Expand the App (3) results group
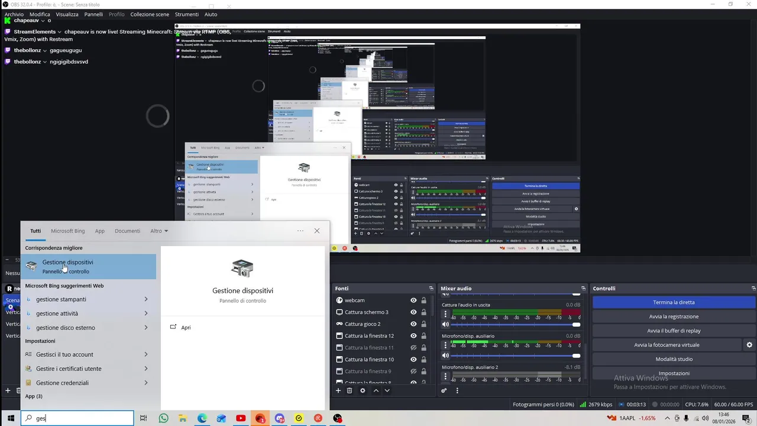Image resolution: width=757 pixels, height=426 pixels. (x=34, y=396)
